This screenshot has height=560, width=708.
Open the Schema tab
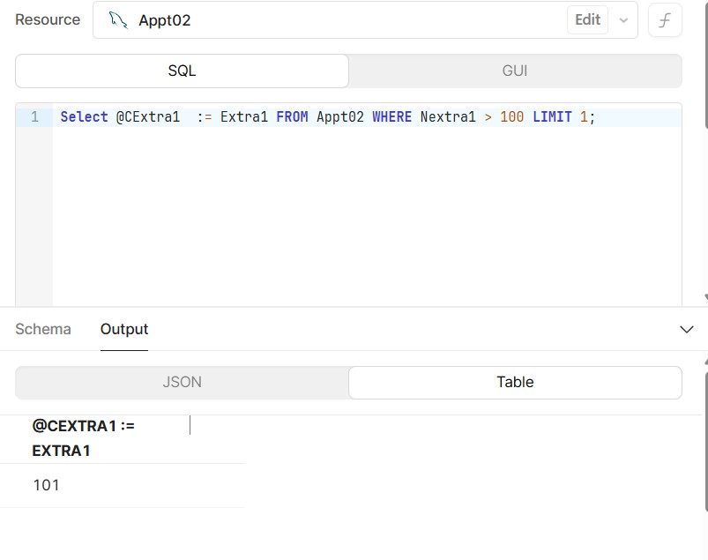(x=43, y=329)
